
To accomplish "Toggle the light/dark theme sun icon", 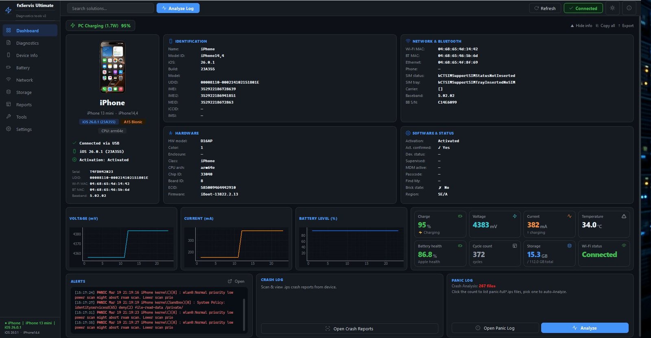I will pos(612,8).
